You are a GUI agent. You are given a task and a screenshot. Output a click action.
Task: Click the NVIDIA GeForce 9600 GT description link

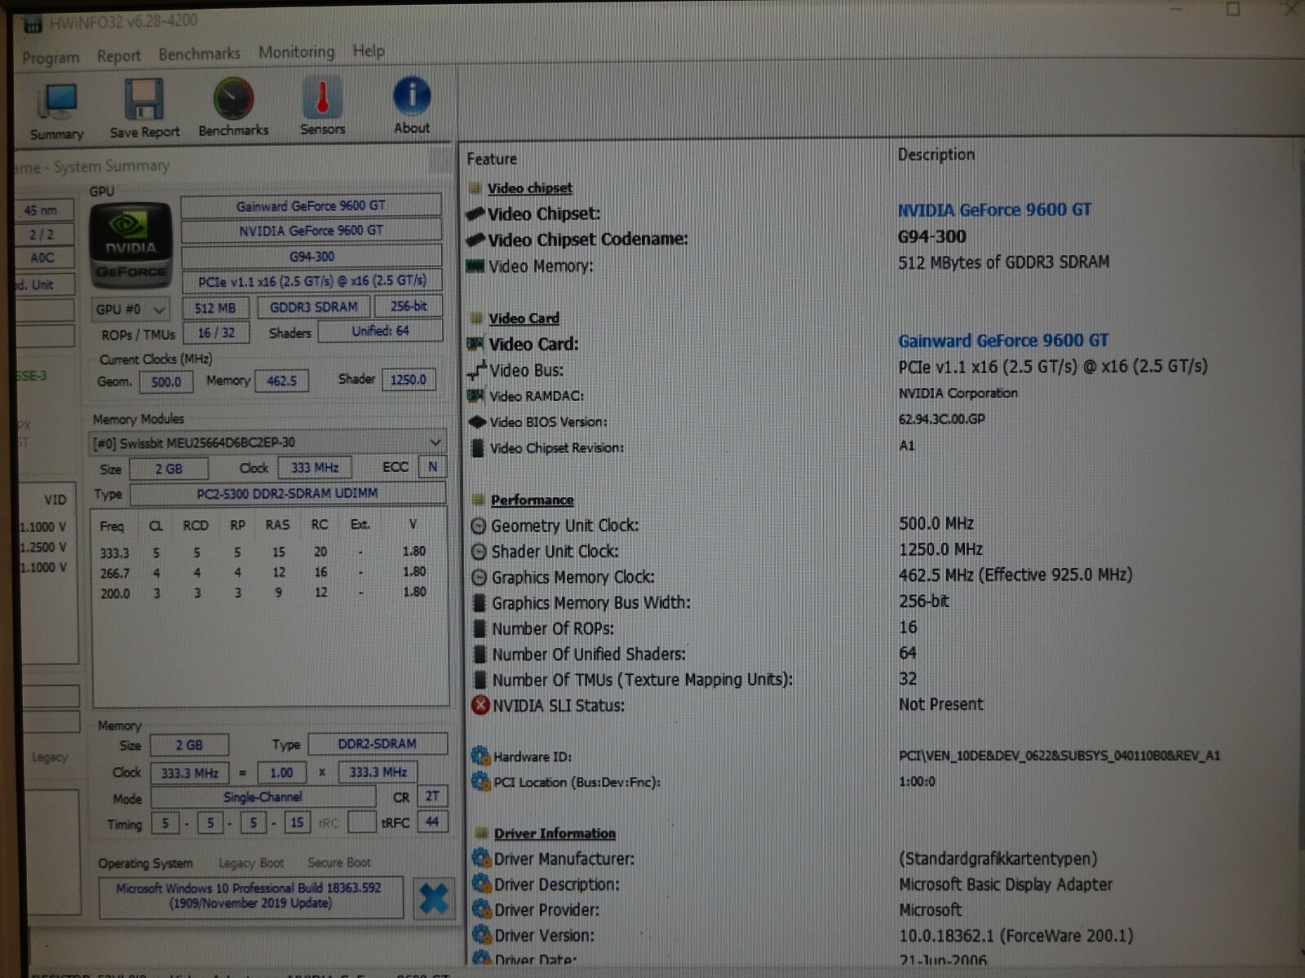click(x=994, y=210)
